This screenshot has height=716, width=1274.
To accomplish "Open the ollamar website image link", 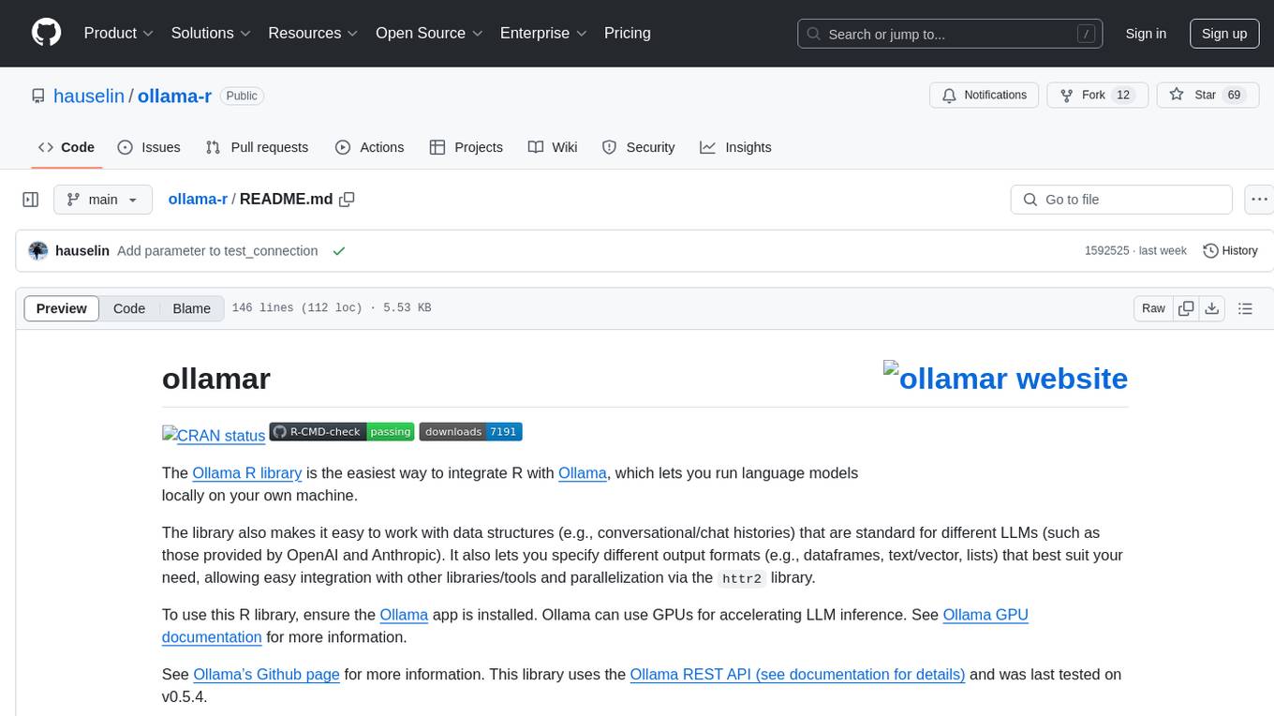I will click(x=1005, y=379).
